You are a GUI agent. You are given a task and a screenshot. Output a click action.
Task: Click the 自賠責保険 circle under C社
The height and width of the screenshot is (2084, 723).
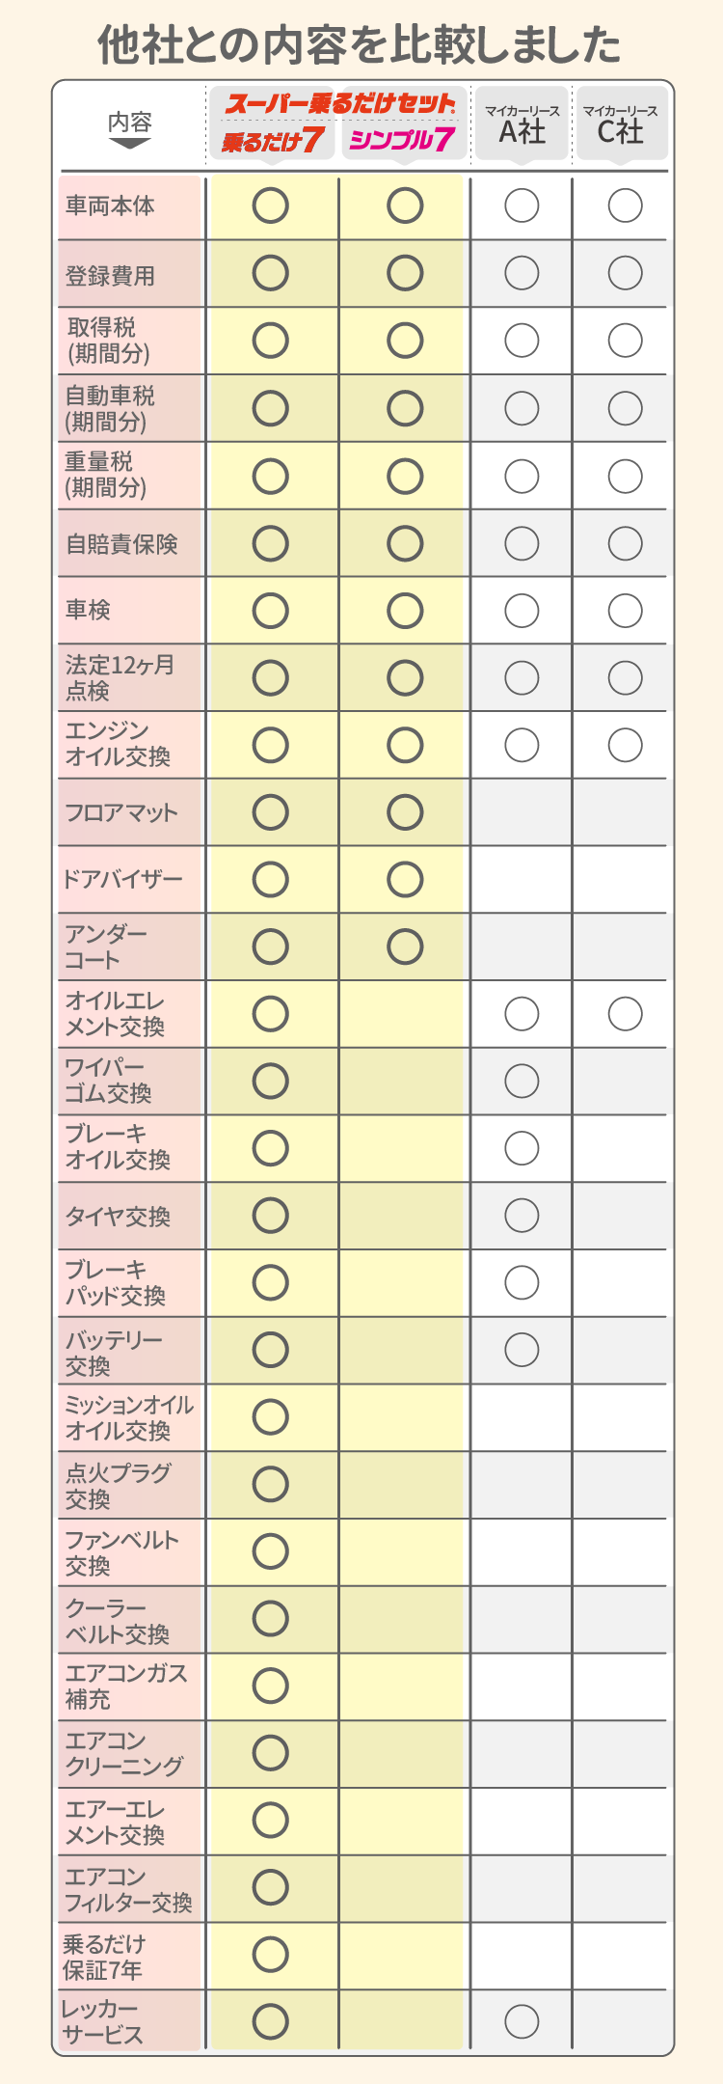coord(625,543)
